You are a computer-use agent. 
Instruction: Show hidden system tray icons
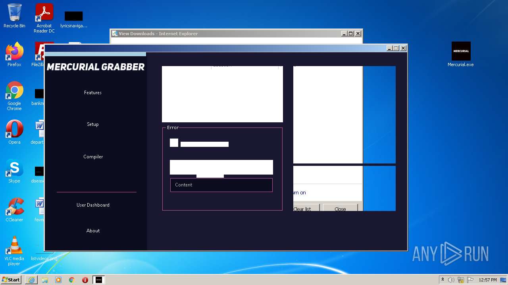pos(443,280)
